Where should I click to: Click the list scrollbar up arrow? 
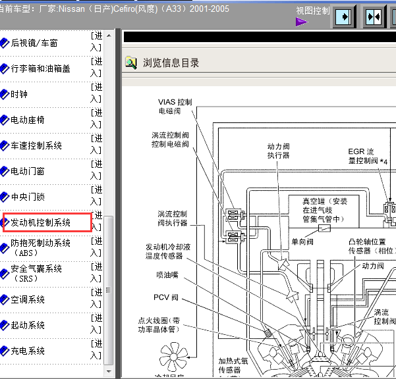click(x=109, y=36)
